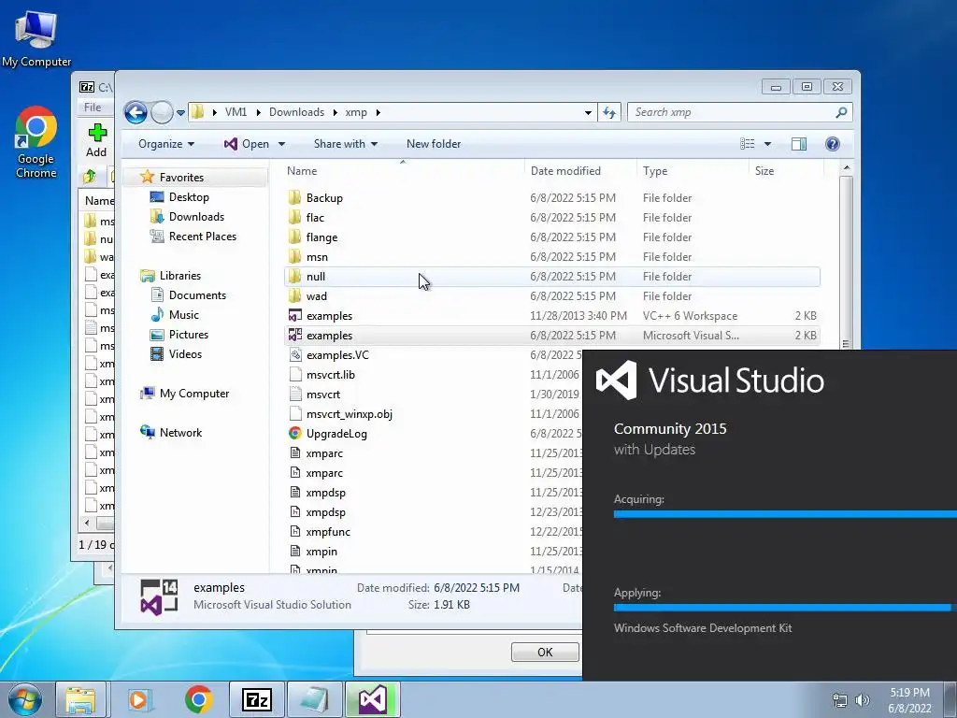Click the search magnifier icon
The image size is (957, 718).
point(841,112)
